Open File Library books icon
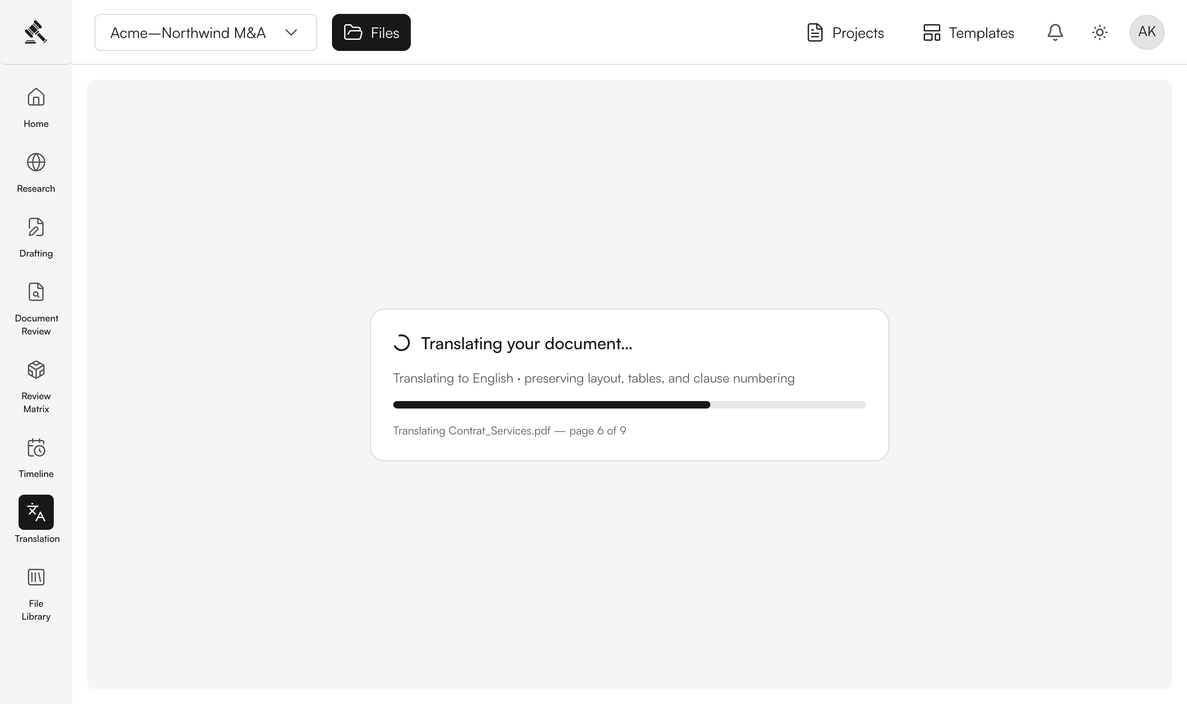Image resolution: width=1187 pixels, height=704 pixels. 36,578
